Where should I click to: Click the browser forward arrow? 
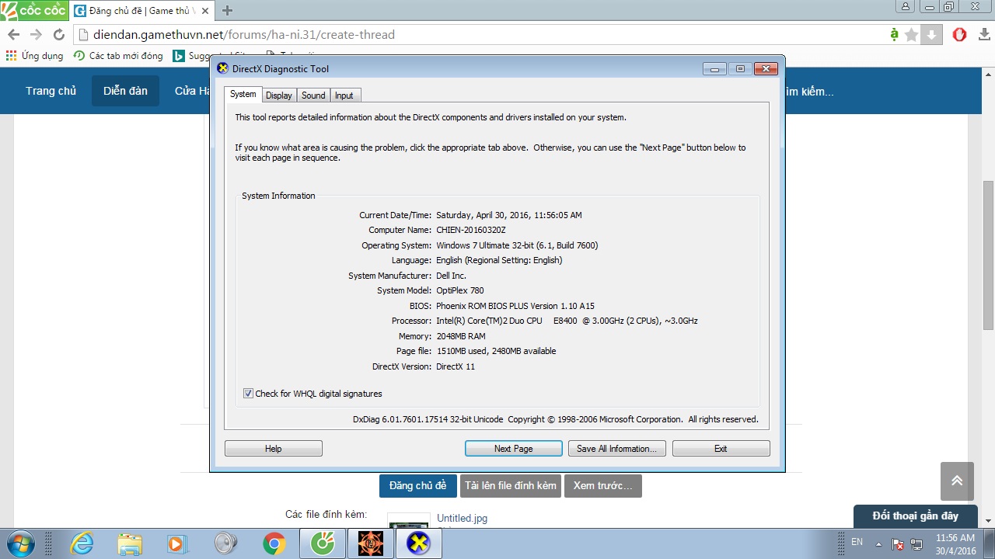tap(36, 34)
